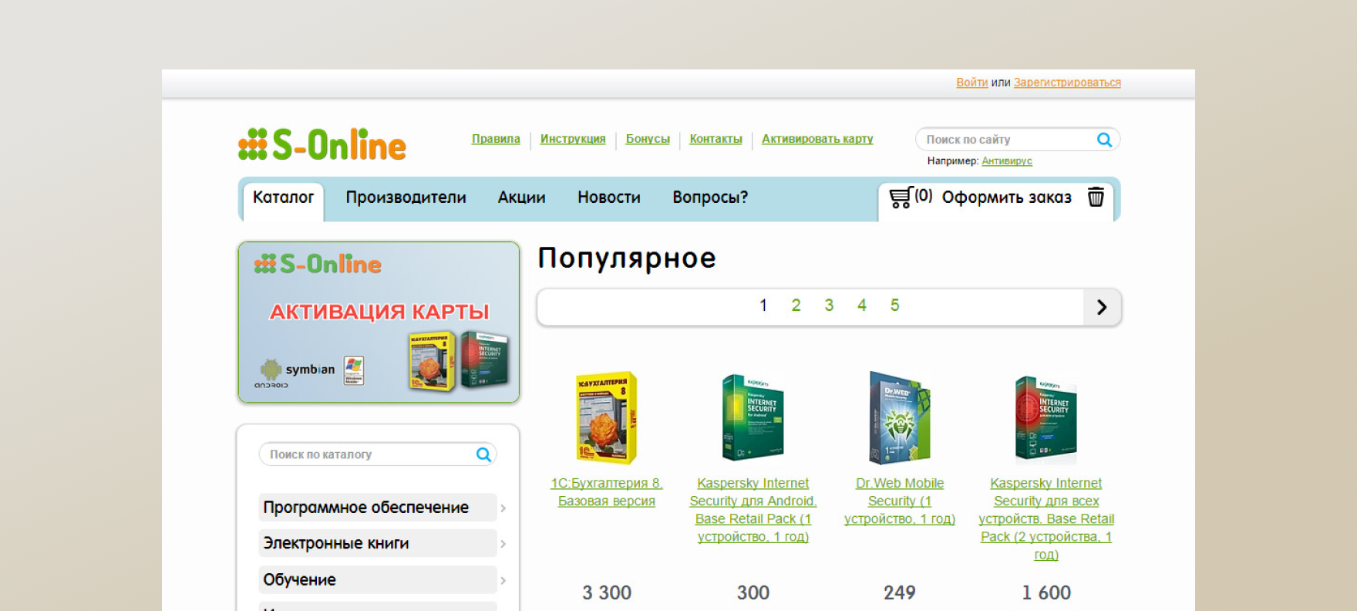
Task: Click the shopping cart icon
Action: (901, 197)
